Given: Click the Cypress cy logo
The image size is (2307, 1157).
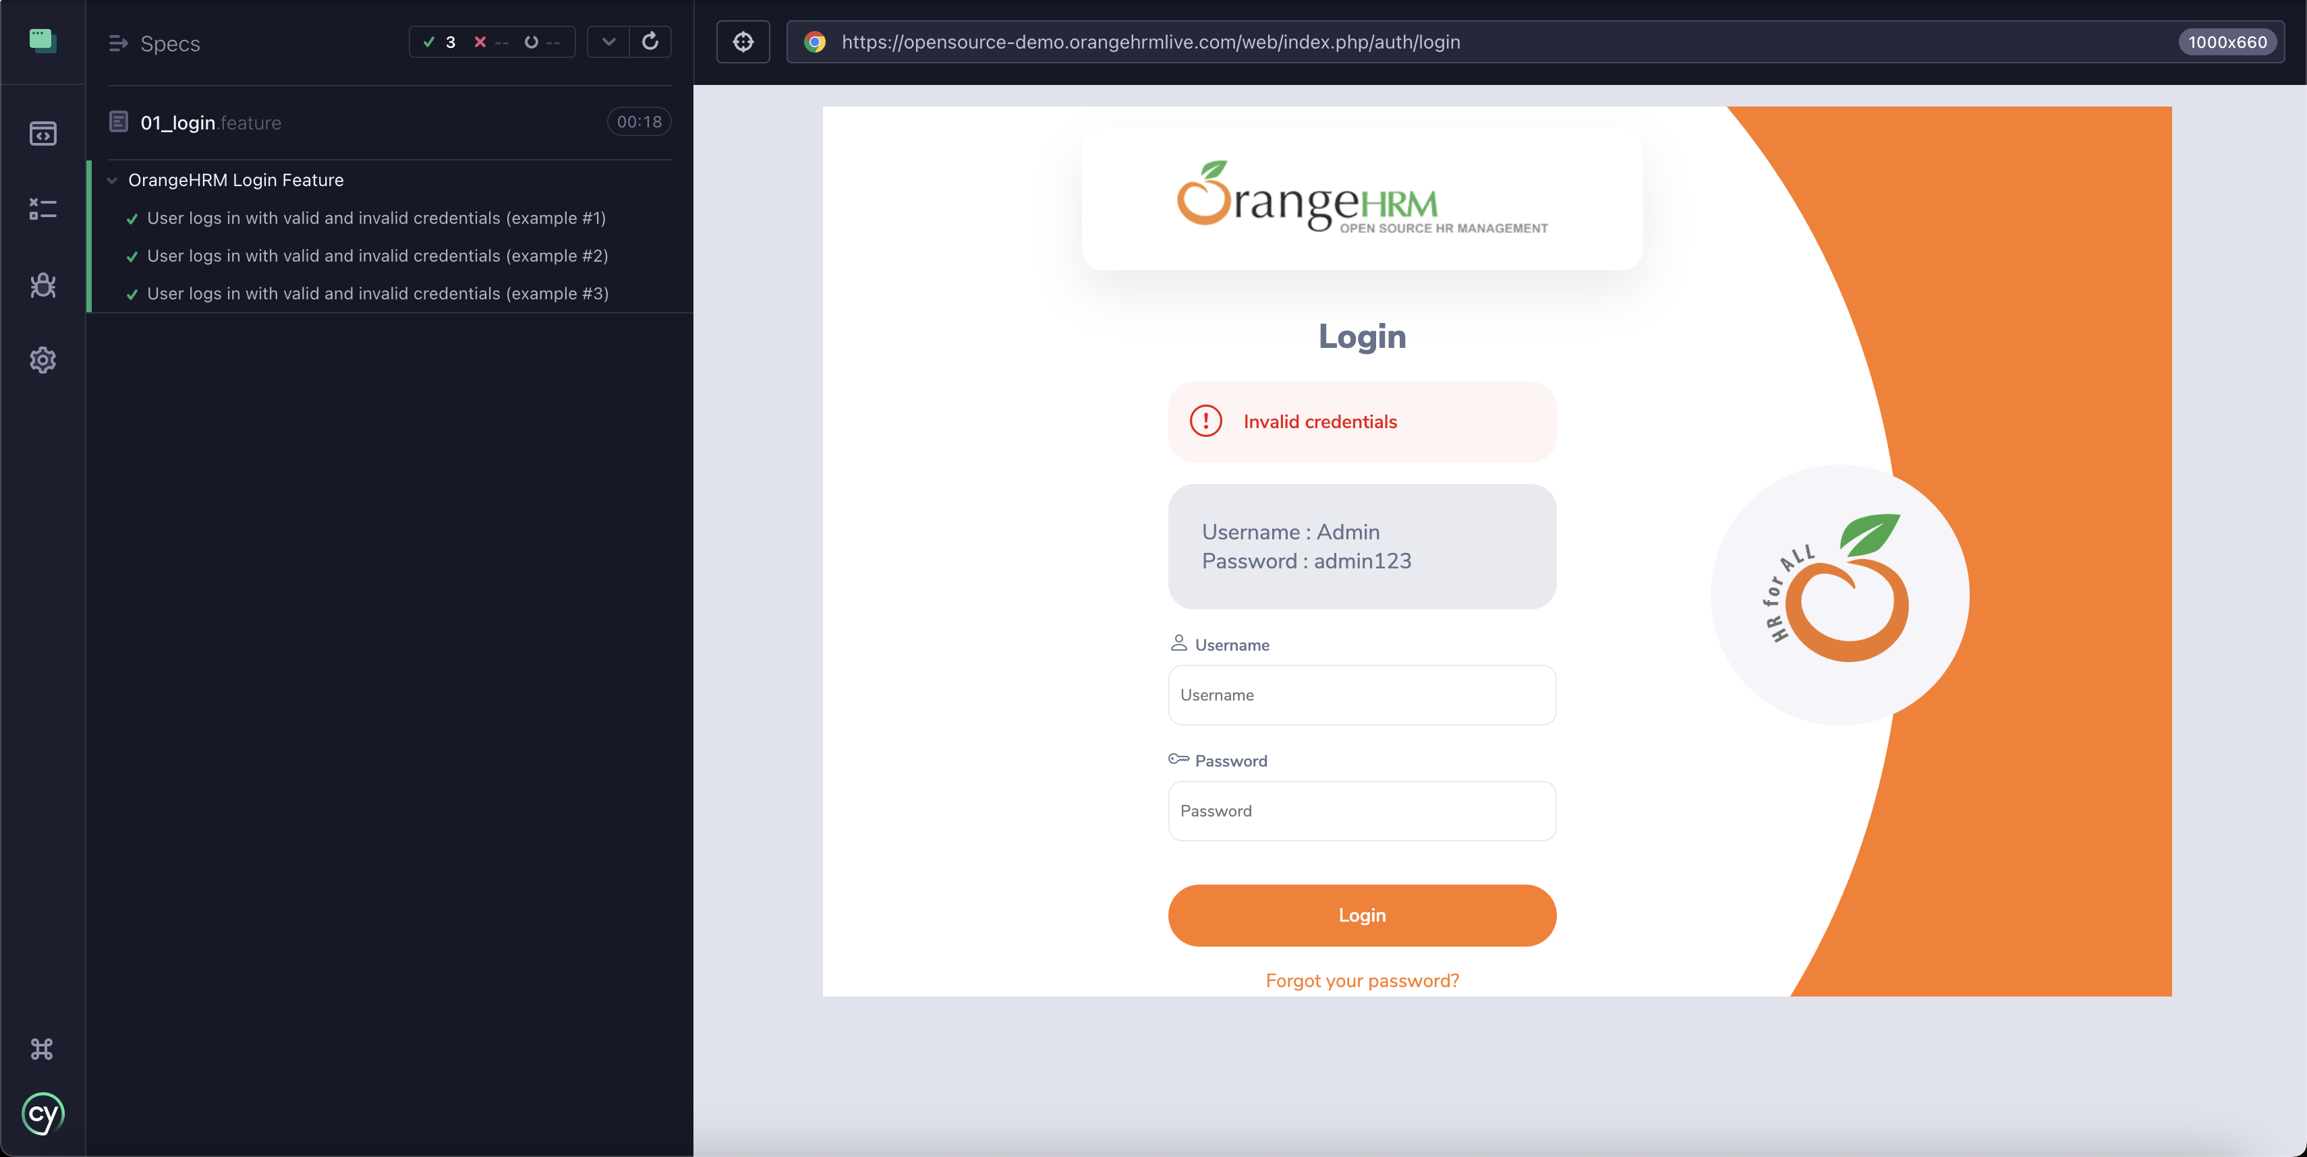Looking at the screenshot, I should (42, 1113).
